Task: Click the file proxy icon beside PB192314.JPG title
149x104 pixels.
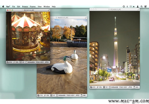Action: pyautogui.click(x=22, y=10)
